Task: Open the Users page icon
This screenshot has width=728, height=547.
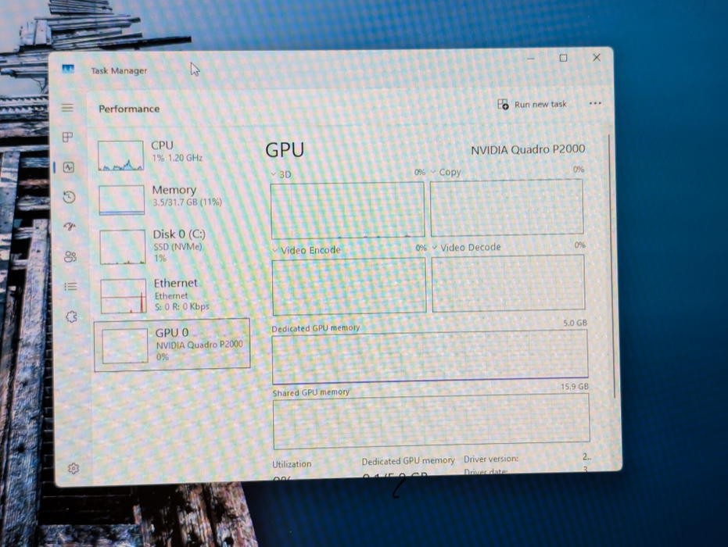Action: click(70, 256)
